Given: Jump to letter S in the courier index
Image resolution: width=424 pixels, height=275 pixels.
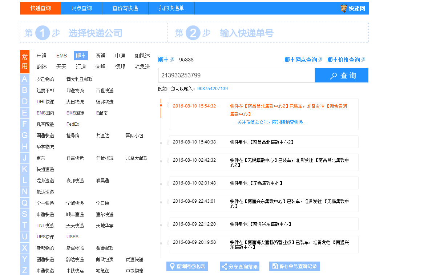Looking at the screenshot, I should click(x=25, y=214).
